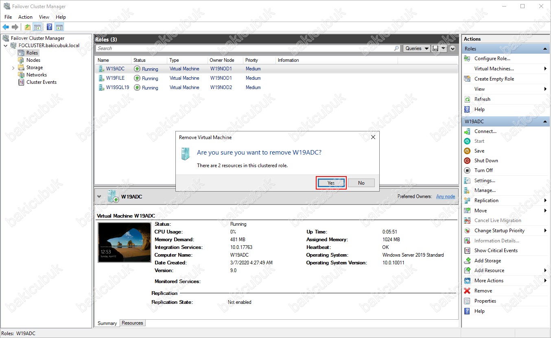
Task: Open the Action menu
Action: (x=25, y=17)
